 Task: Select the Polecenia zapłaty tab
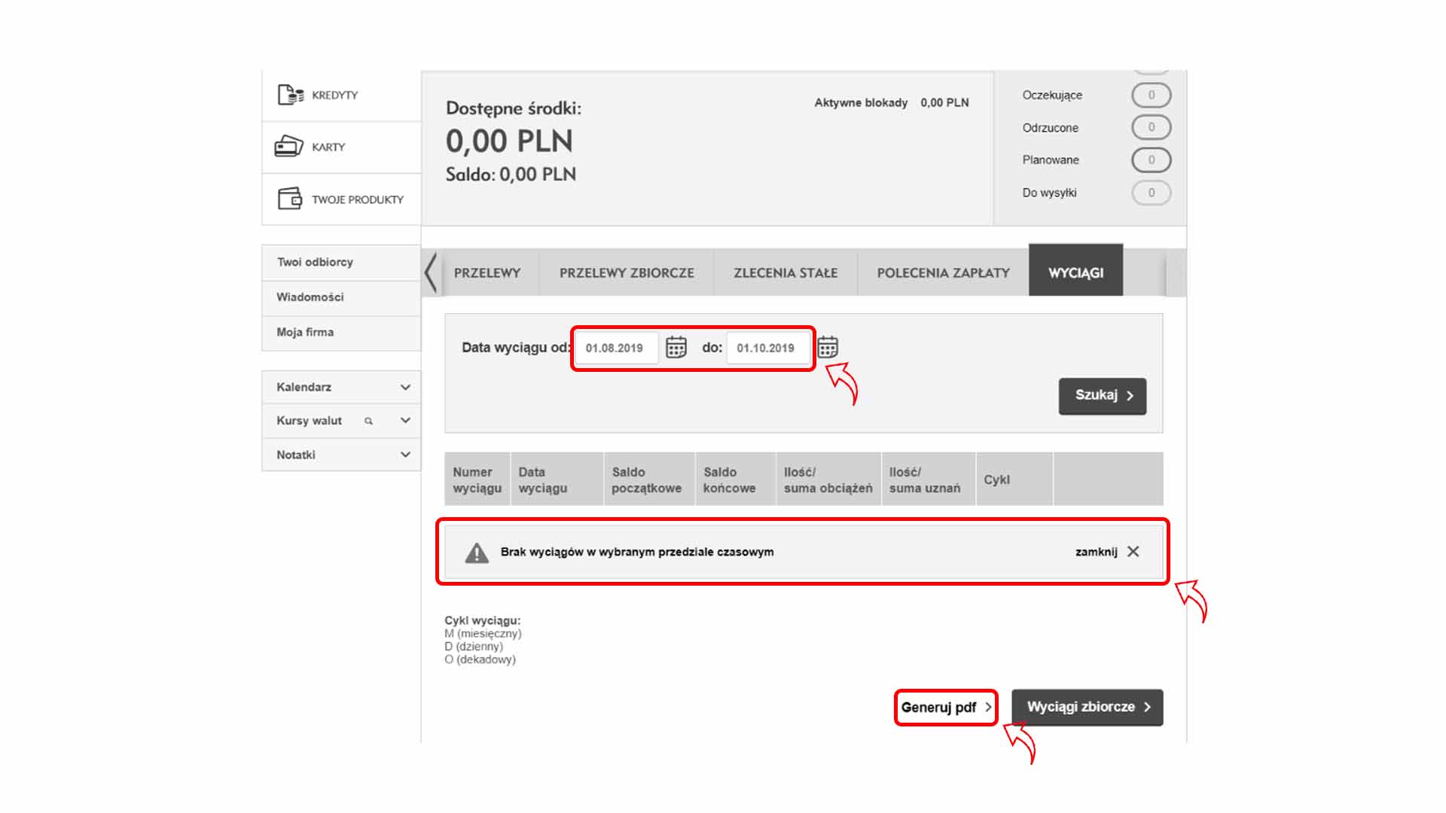click(943, 273)
